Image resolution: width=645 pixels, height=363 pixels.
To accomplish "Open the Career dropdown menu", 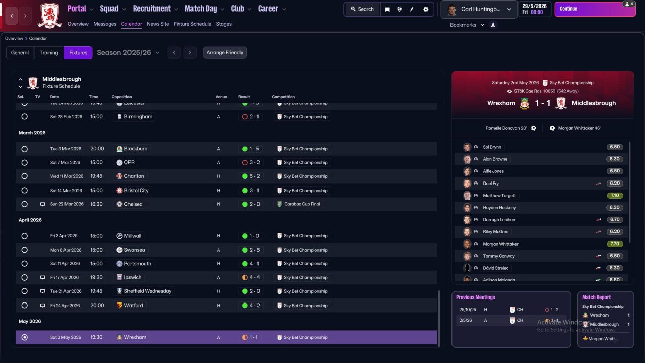I will point(272,9).
